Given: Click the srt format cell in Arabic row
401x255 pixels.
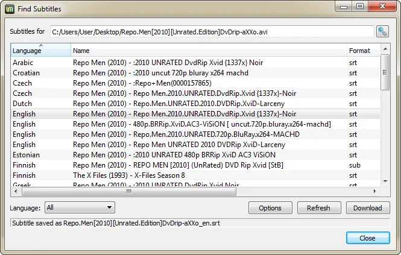Looking at the screenshot, I should tap(353, 63).
